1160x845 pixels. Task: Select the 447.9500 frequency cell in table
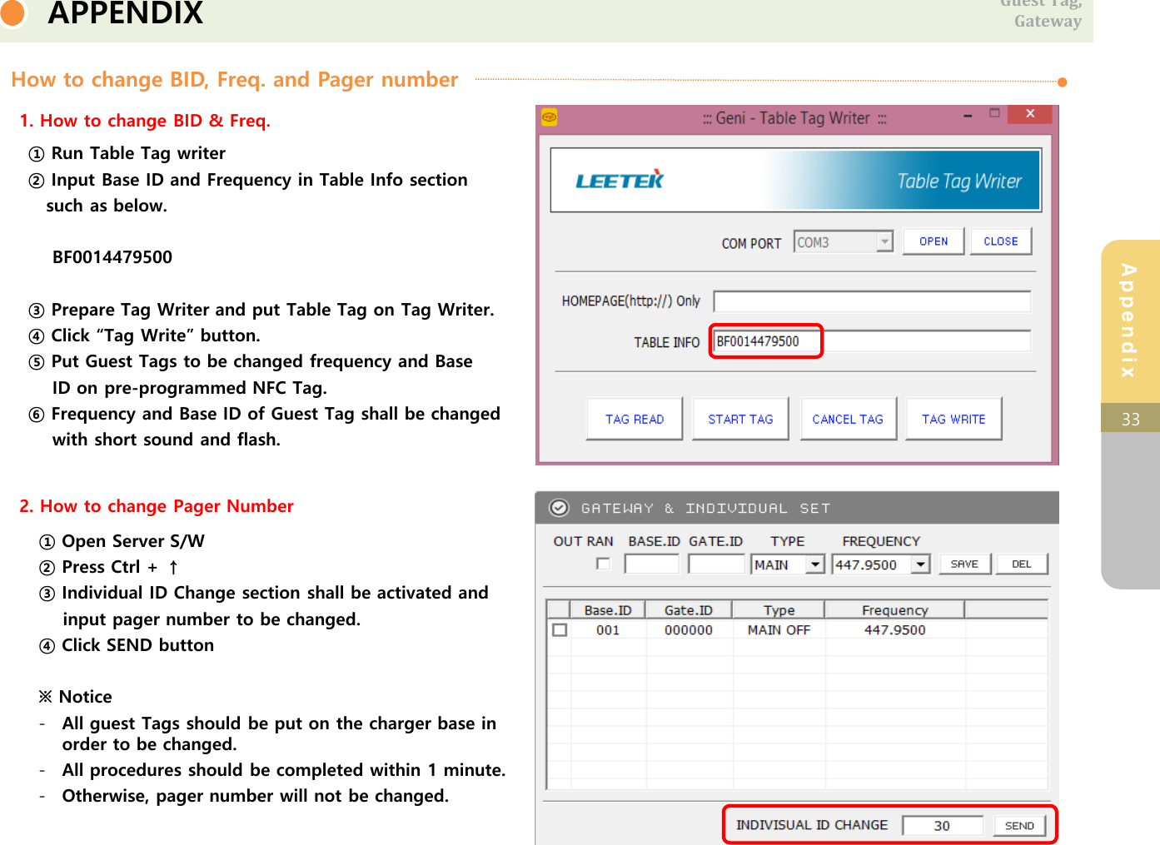tap(895, 630)
